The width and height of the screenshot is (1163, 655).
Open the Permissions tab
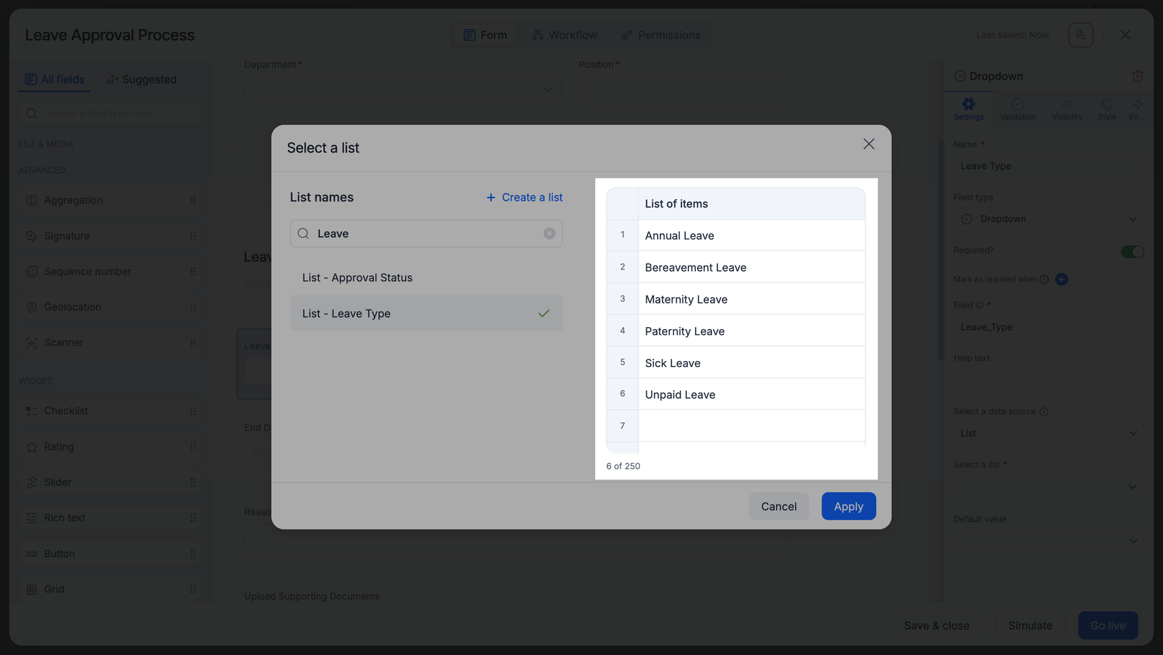coord(661,35)
